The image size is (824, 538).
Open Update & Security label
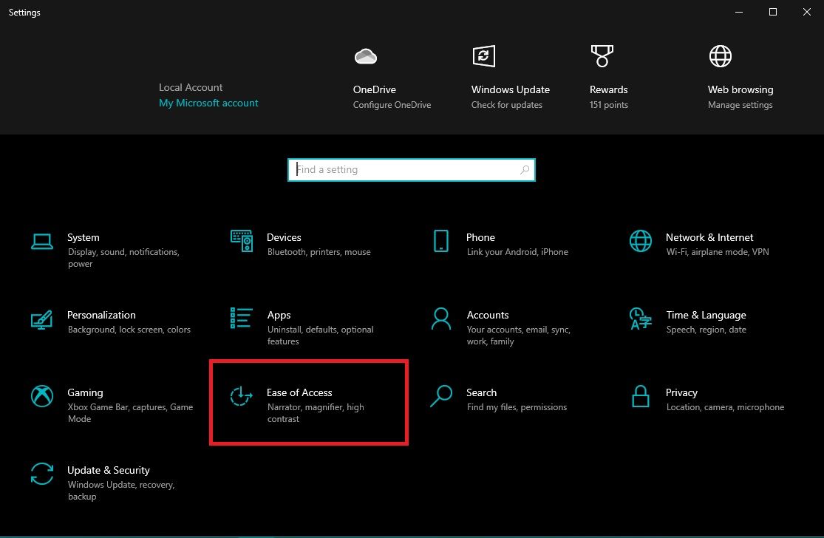coord(109,470)
